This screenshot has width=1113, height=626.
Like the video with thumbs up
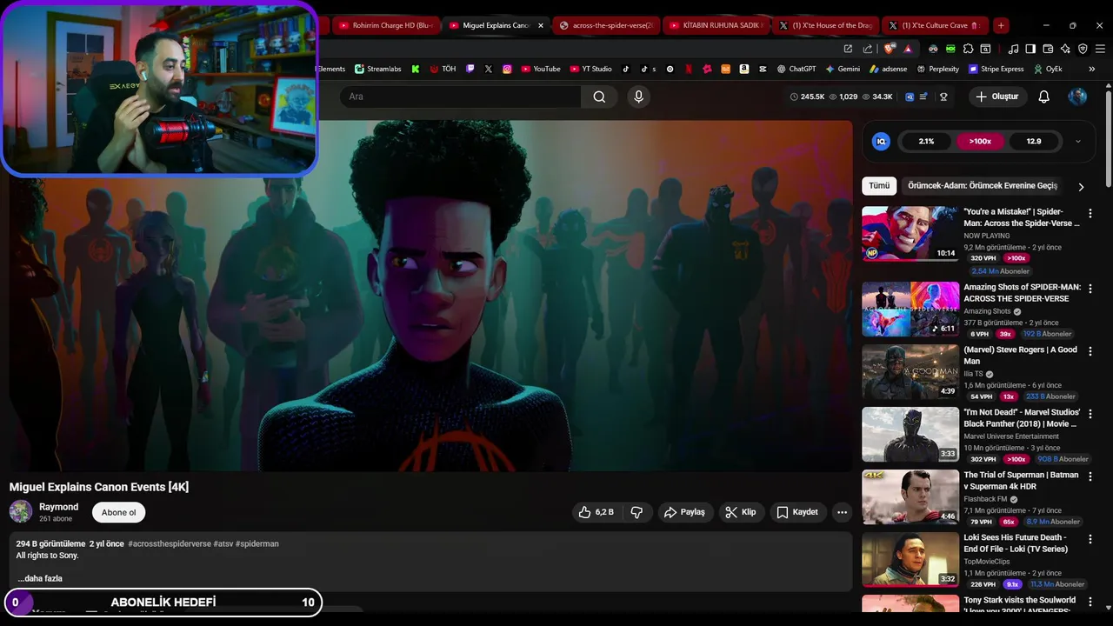[596, 512]
